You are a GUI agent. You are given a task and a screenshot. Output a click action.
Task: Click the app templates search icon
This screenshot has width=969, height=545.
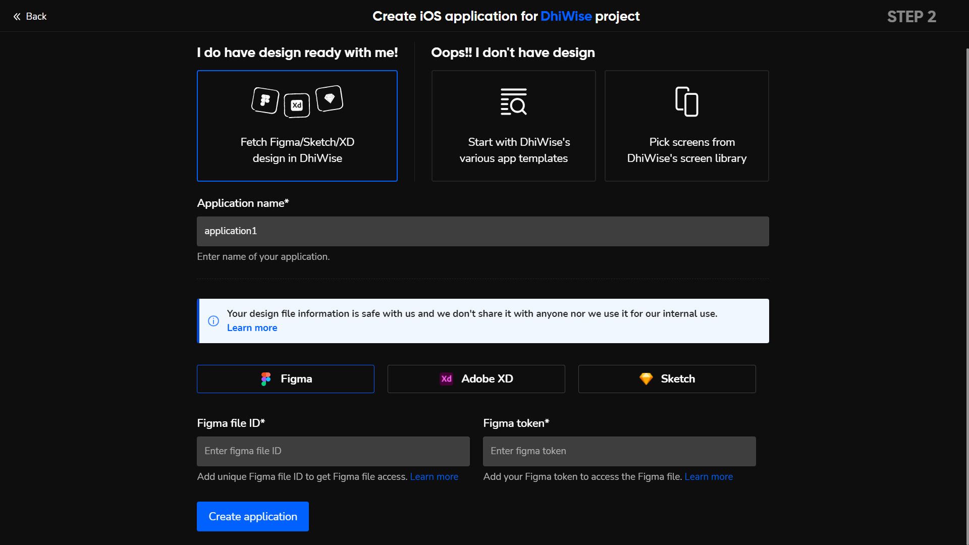tap(513, 102)
